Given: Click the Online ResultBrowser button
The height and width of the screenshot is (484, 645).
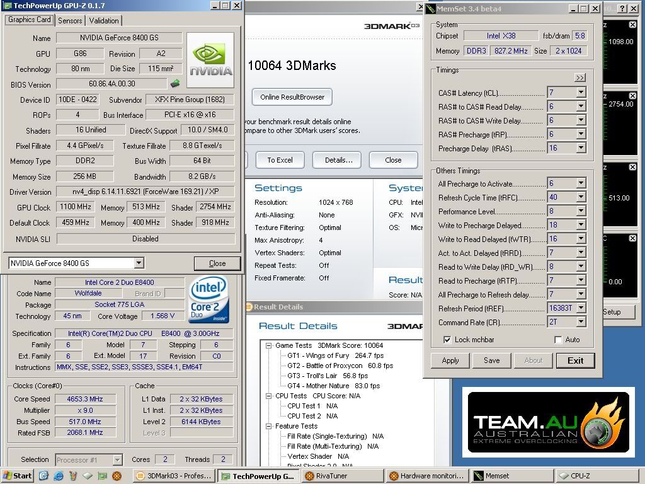Looking at the screenshot, I should pos(292,97).
